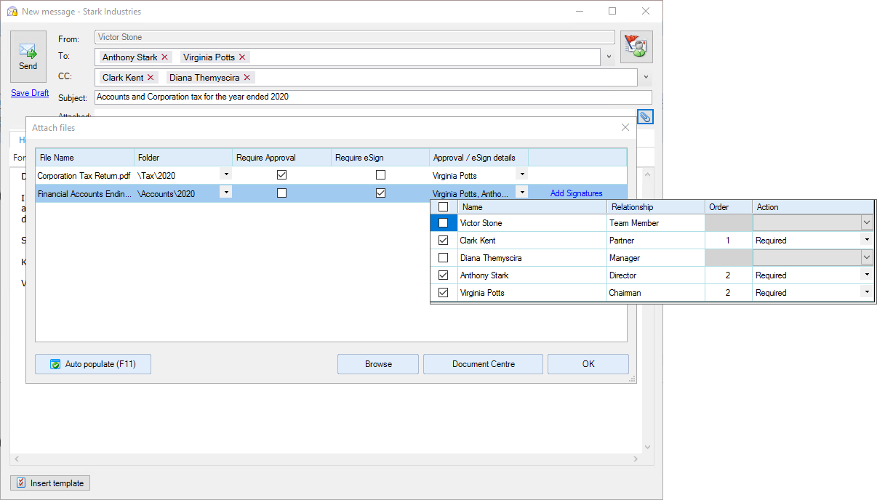Toggle Require eSign for Financial Accounts file
The height and width of the screenshot is (500, 877).
(x=380, y=193)
